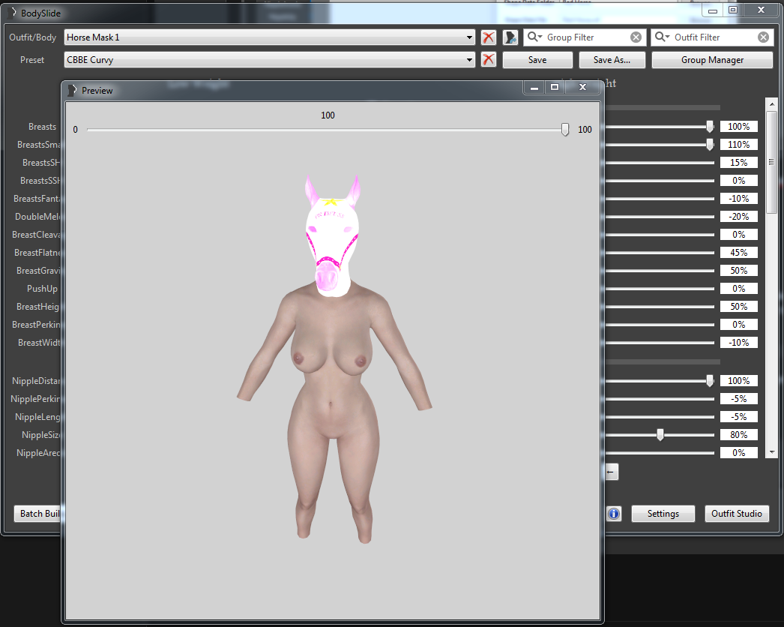Viewport: 784px width, 627px height.
Task: Click the Outfit/Body label text
Action: pyautogui.click(x=32, y=37)
